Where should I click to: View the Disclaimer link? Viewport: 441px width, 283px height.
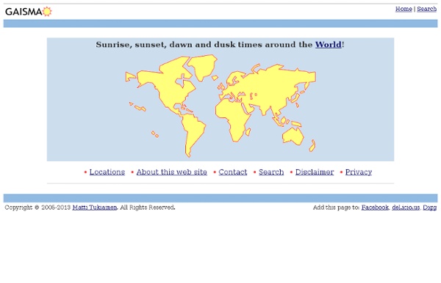click(315, 172)
